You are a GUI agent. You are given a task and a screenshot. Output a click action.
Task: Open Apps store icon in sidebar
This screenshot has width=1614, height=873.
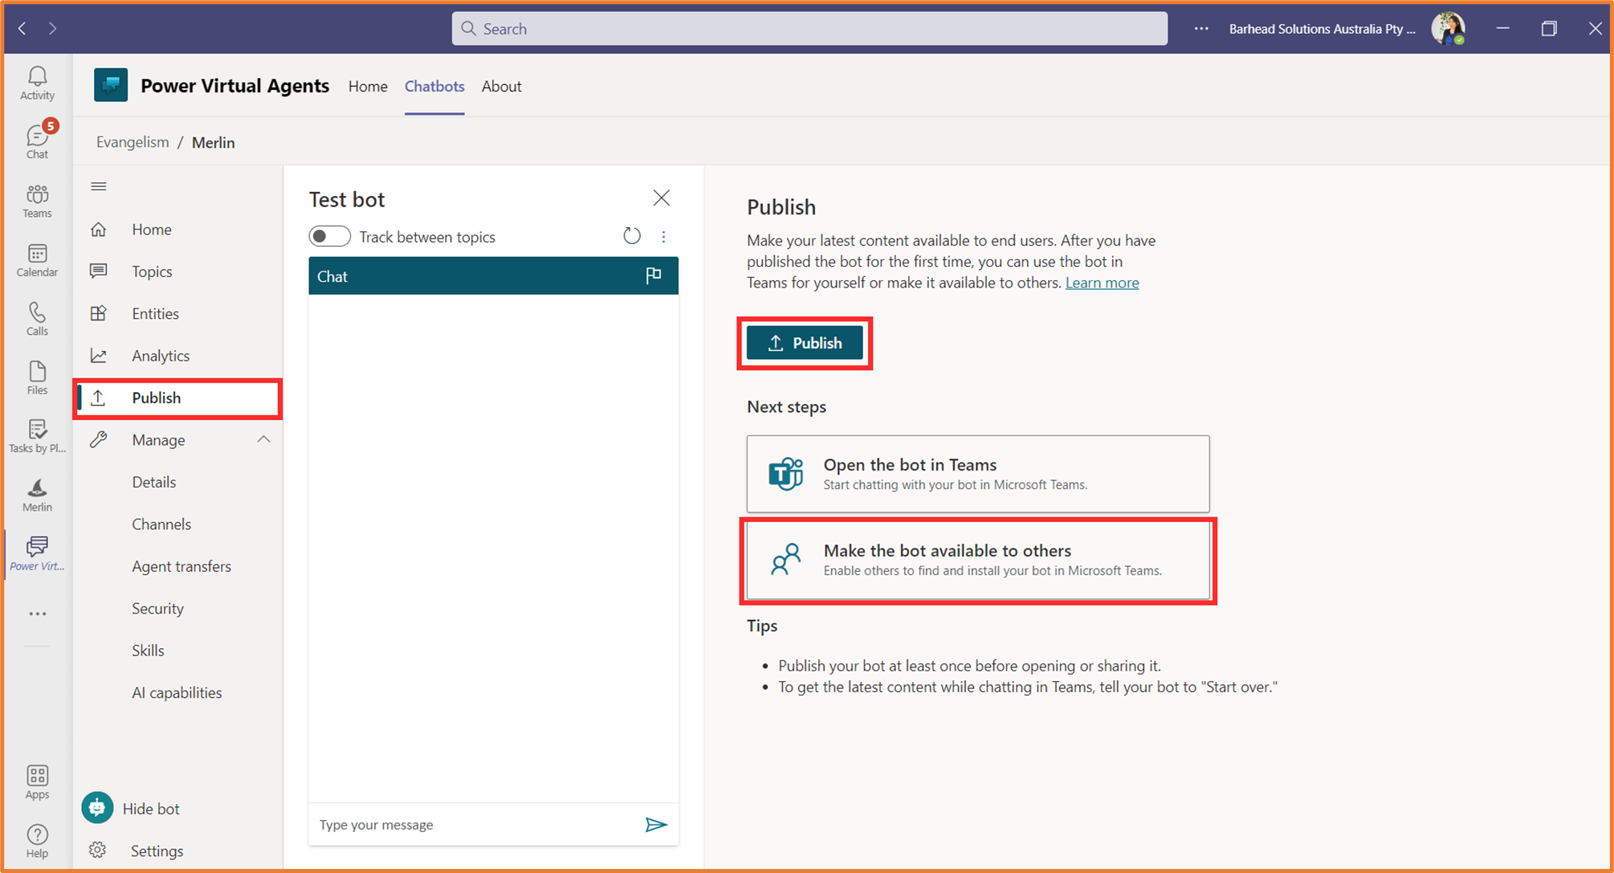(x=37, y=781)
